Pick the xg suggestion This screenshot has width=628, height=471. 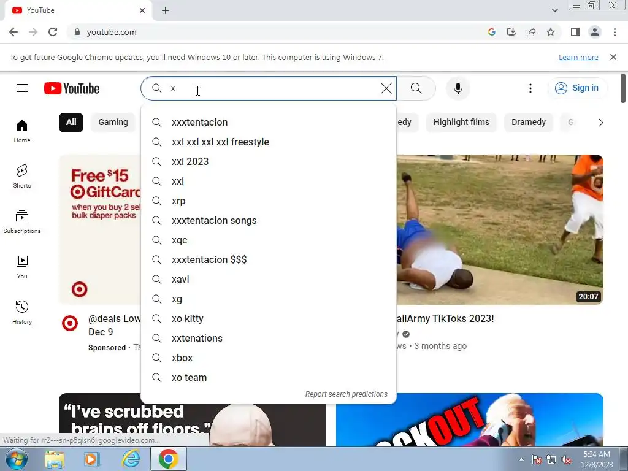(x=269, y=299)
